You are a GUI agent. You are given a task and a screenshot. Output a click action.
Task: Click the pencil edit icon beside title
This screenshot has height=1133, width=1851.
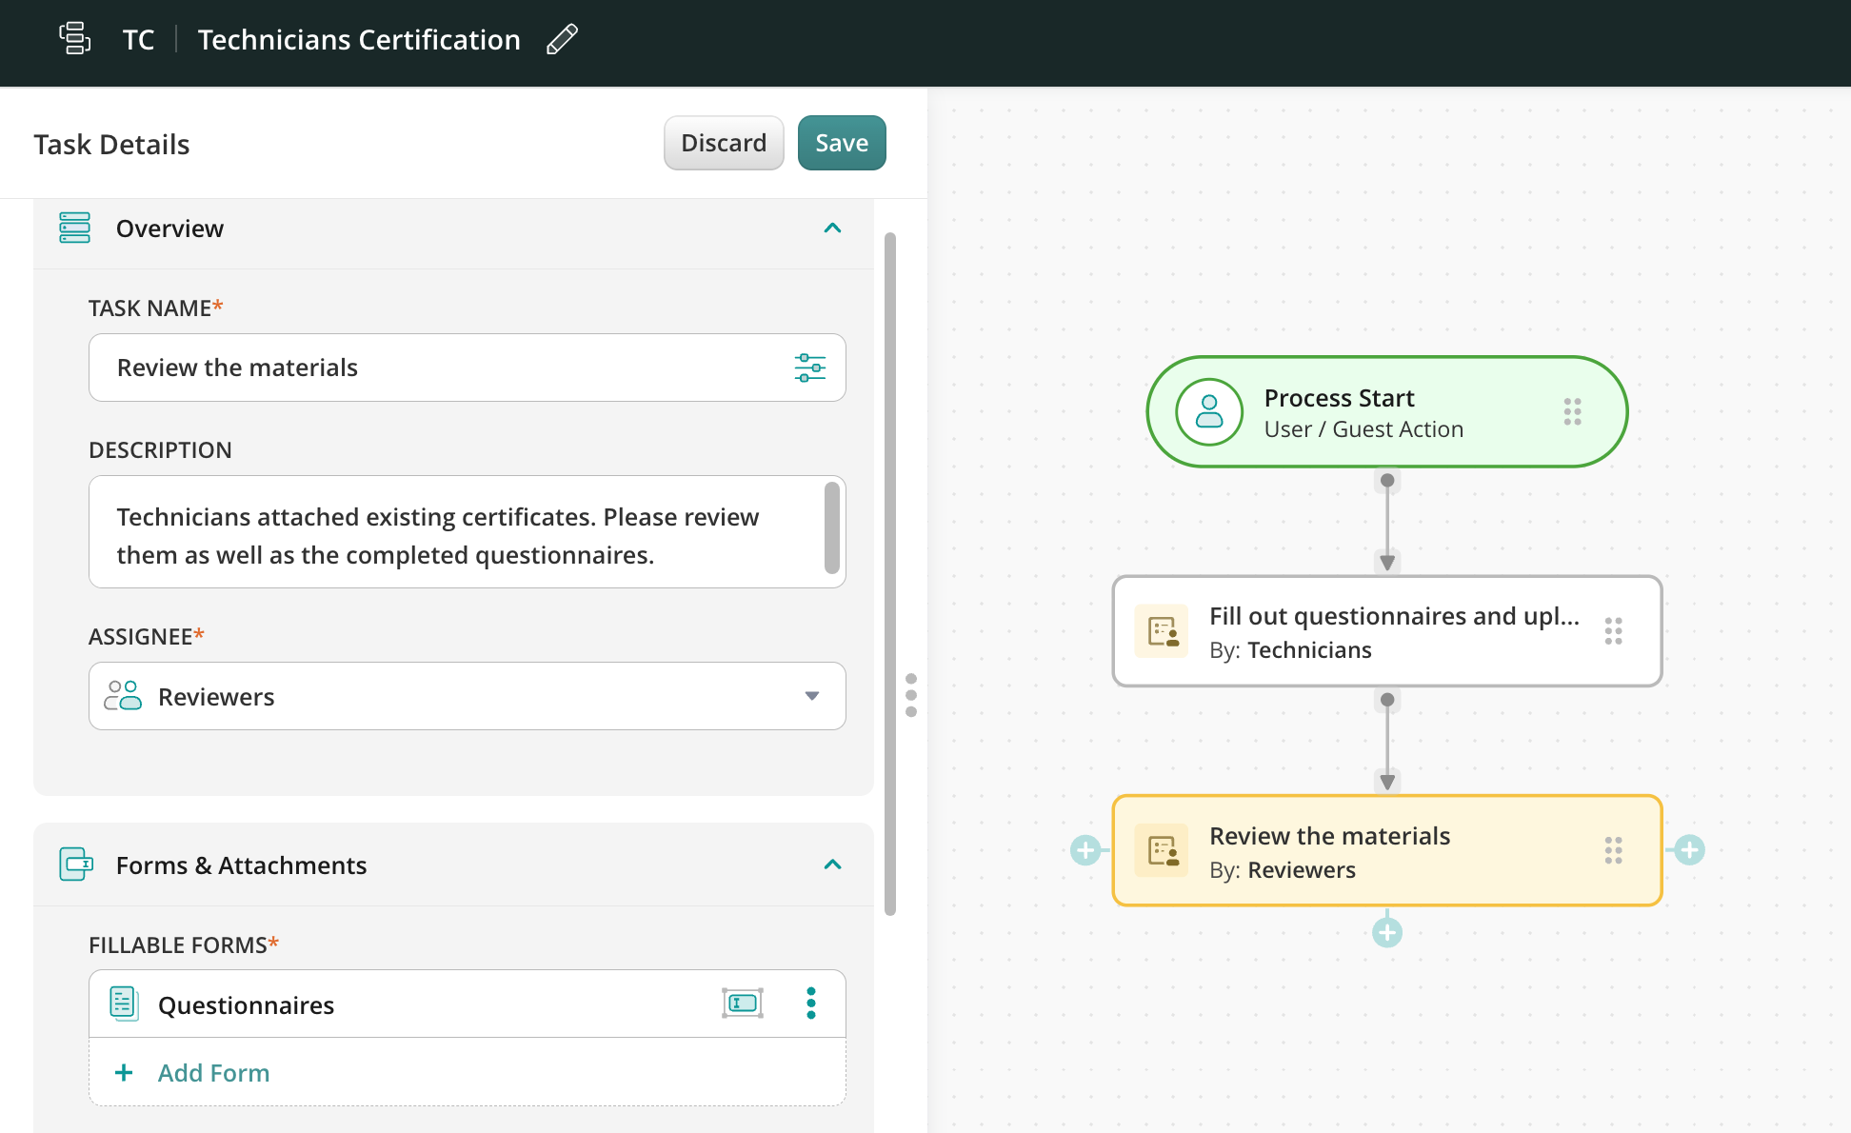coord(562,40)
